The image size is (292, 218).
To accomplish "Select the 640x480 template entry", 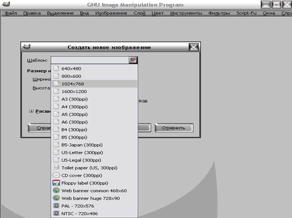I will [71, 68].
